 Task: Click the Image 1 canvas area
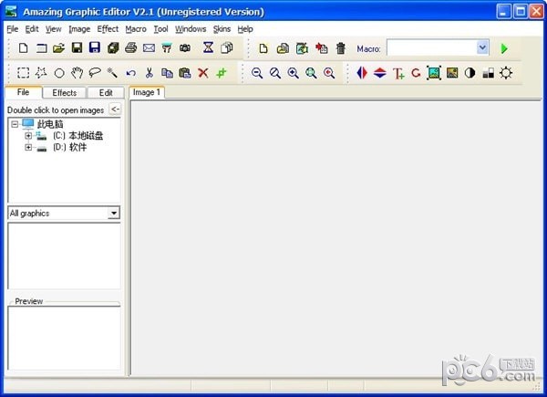[336, 239]
